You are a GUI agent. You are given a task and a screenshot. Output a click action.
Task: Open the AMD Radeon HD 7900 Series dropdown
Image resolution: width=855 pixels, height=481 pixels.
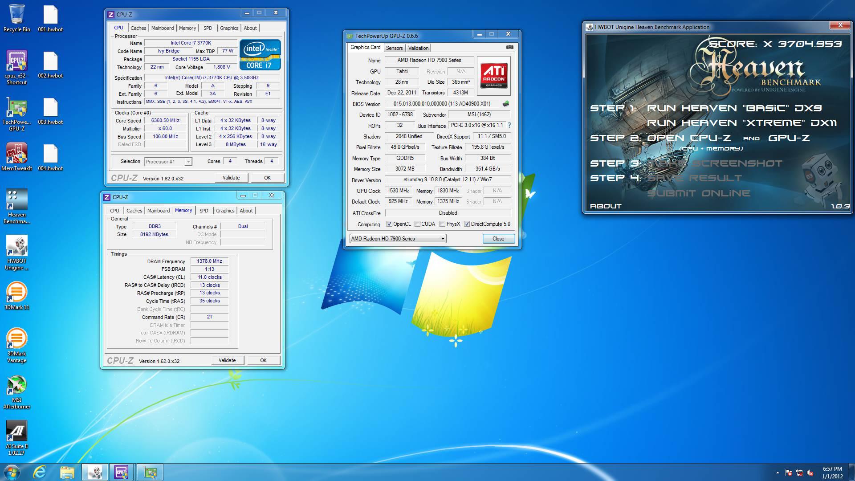(398, 239)
